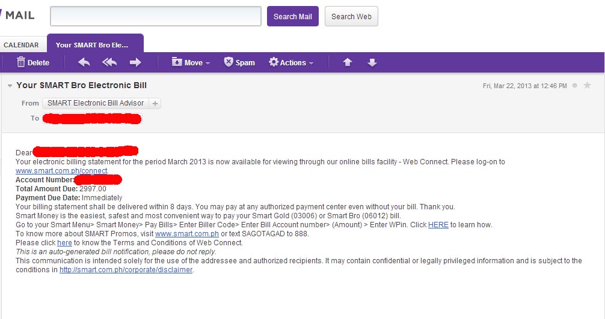This screenshot has height=319, width=605.
Task: Open the Move dropdown menu
Action: tap(191, 62)
